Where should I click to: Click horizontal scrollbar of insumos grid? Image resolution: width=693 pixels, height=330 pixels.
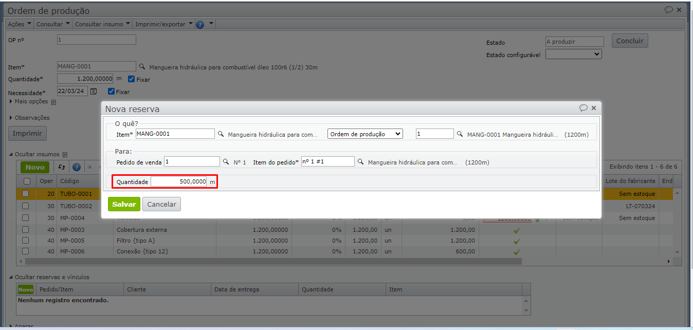(x=272, y=261)
